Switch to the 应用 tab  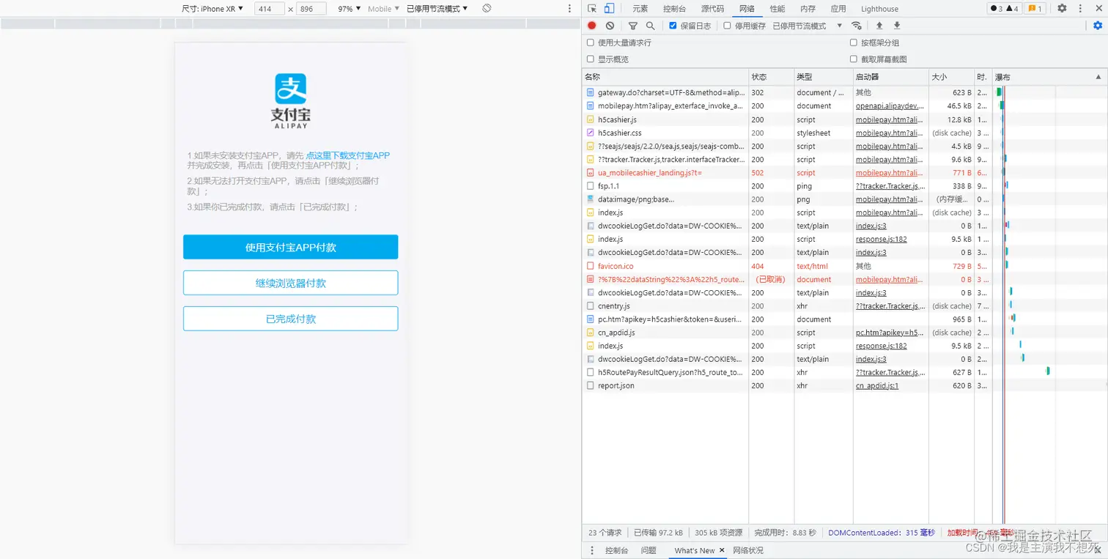[838, 9]
